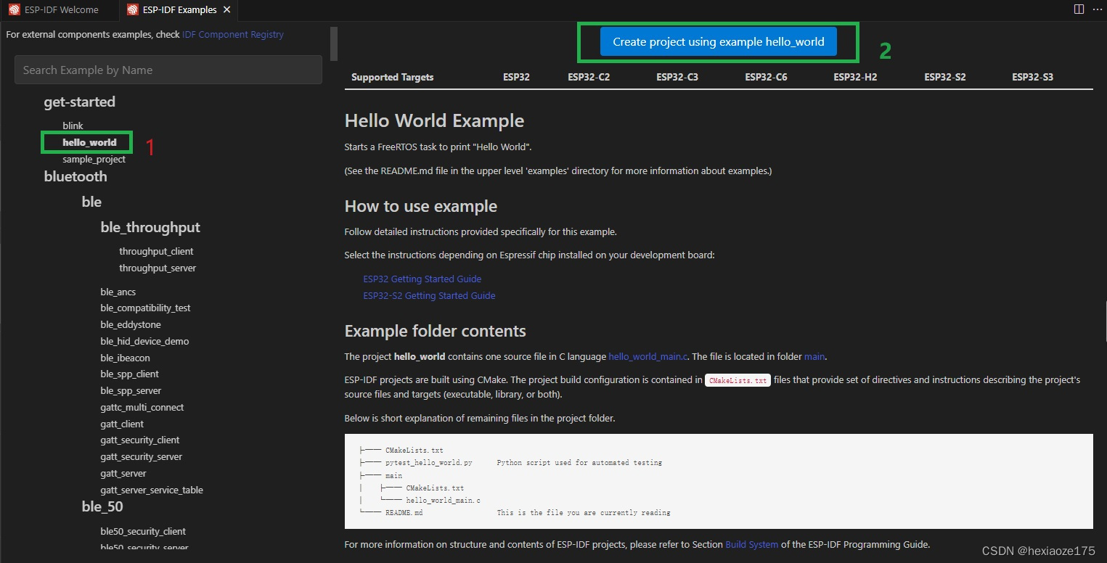Select the ble_compatibility_test example
Image resolution: width=1107 pixels, height=563 pixels.
[145, 308]
